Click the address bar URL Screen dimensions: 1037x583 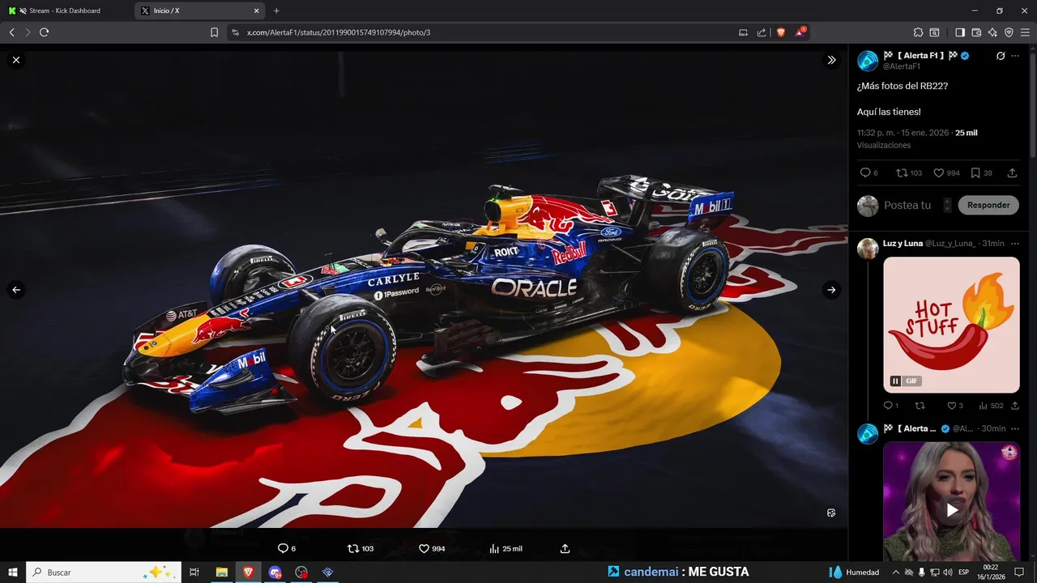[x=339, y=32]
